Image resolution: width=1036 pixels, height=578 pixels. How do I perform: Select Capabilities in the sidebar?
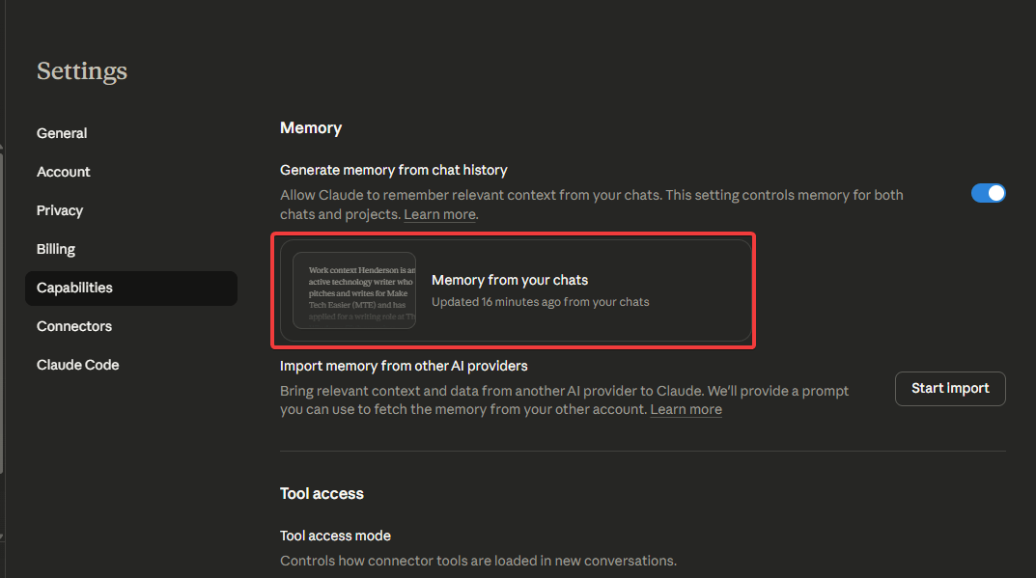point(74,288)
